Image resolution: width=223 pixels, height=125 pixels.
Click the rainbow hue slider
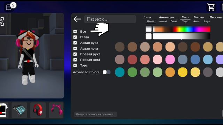tap(182, 29)
